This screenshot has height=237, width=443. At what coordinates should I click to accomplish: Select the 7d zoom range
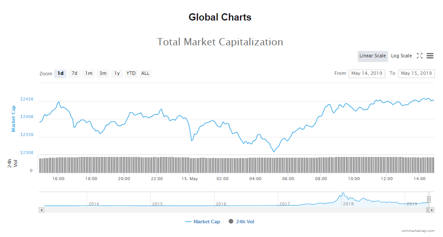point(74,74)
